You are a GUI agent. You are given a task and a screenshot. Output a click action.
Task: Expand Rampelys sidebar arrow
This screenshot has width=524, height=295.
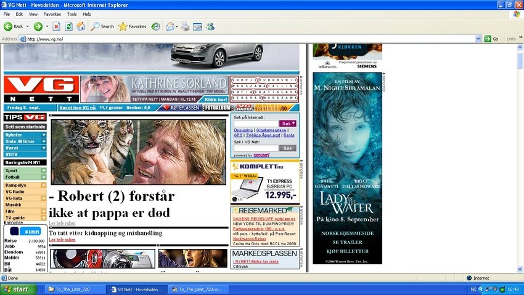(x=43, y=185)
